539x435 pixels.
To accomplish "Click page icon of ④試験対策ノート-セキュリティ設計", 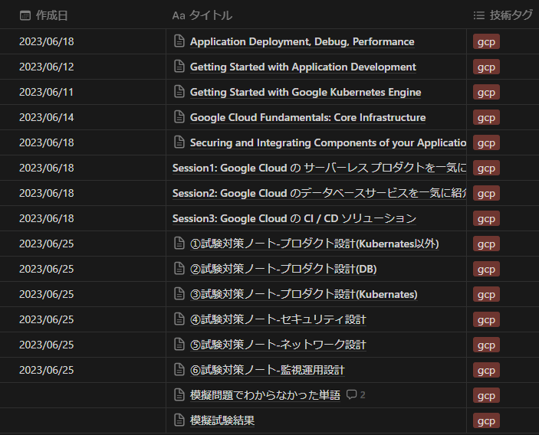I will click(179, 319).
